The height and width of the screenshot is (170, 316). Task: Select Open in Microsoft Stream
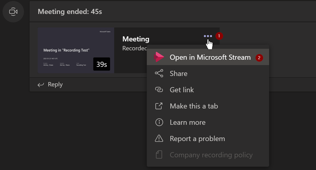coord(208,57)
